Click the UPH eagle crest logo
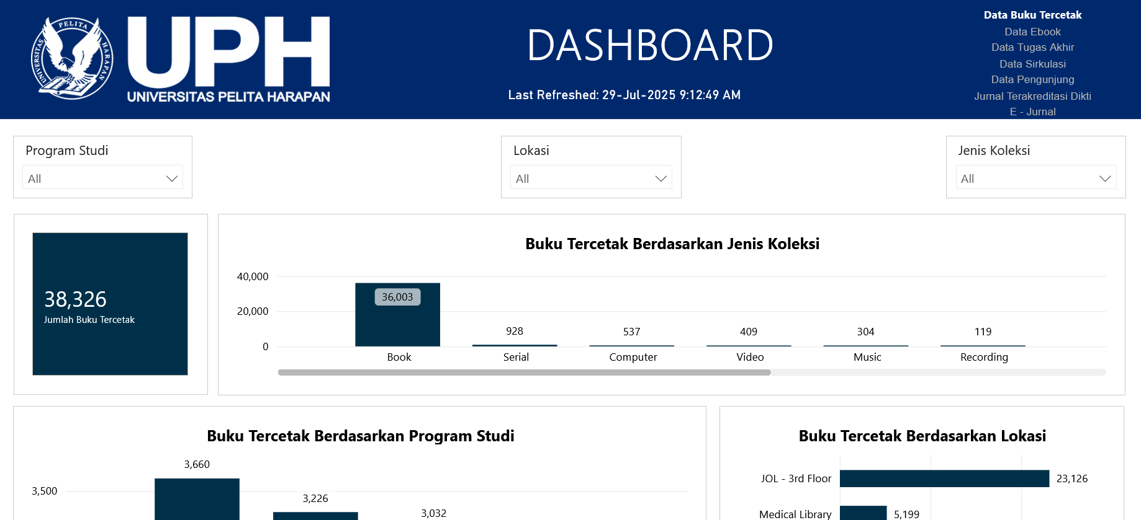Image resolution: width=1141 pixels, height=520 pixels. (73, 58)
